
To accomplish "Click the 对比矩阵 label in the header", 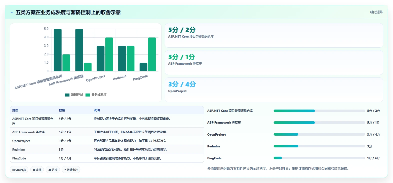I will [376, 12].
